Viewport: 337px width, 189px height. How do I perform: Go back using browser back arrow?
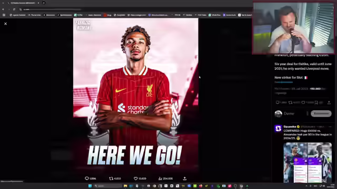point(3,9)
